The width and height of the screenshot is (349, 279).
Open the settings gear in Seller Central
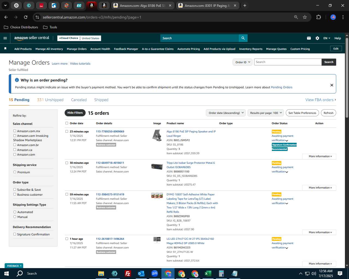(317, 38)
